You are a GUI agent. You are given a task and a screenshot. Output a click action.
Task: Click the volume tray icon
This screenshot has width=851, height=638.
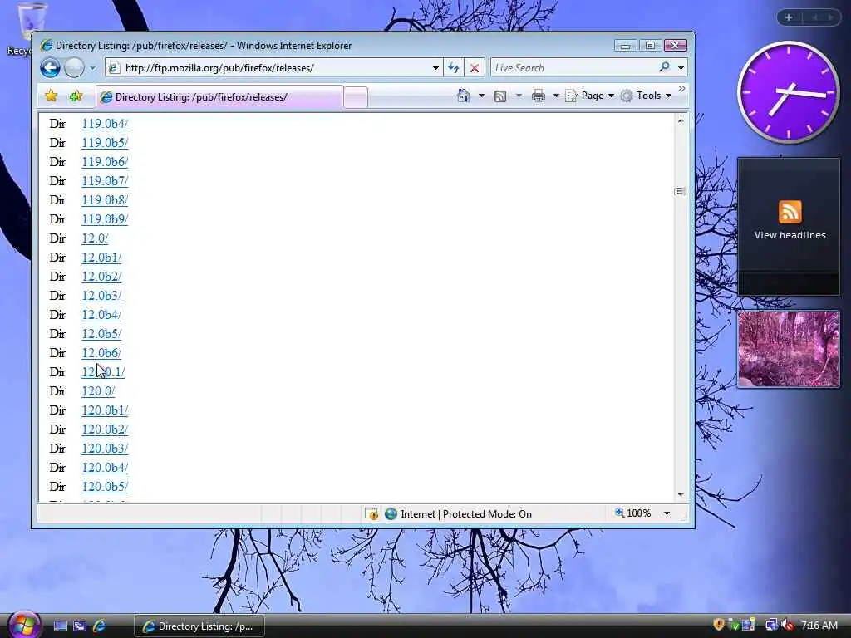coord(788,625)
